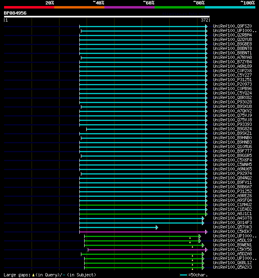The image size is (259, 278).
Task: Select UniRef100_A4S0T8 label
Action: point(232,218)
